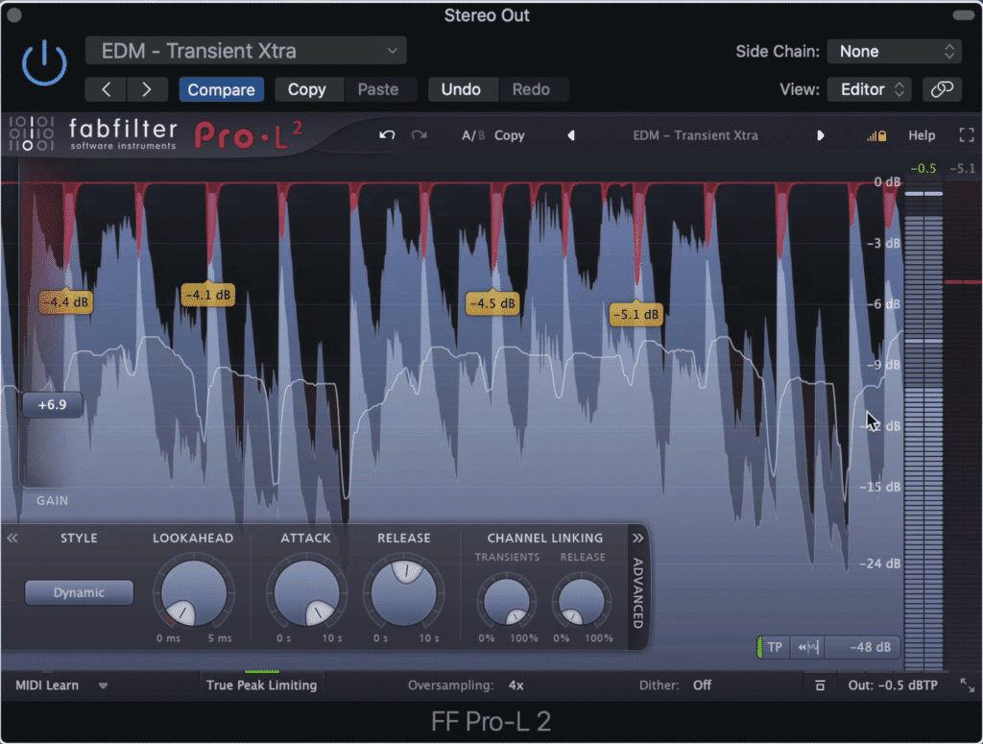
Task: Open the Help menu
Action: (x=922, y=135)
